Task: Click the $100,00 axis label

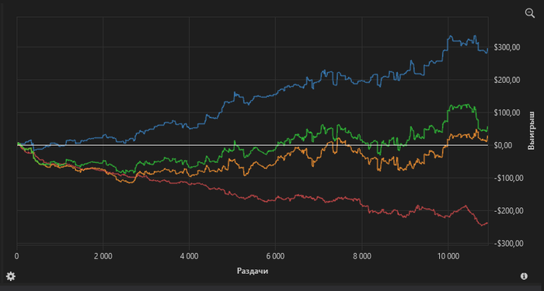Action: pos(507,113)
